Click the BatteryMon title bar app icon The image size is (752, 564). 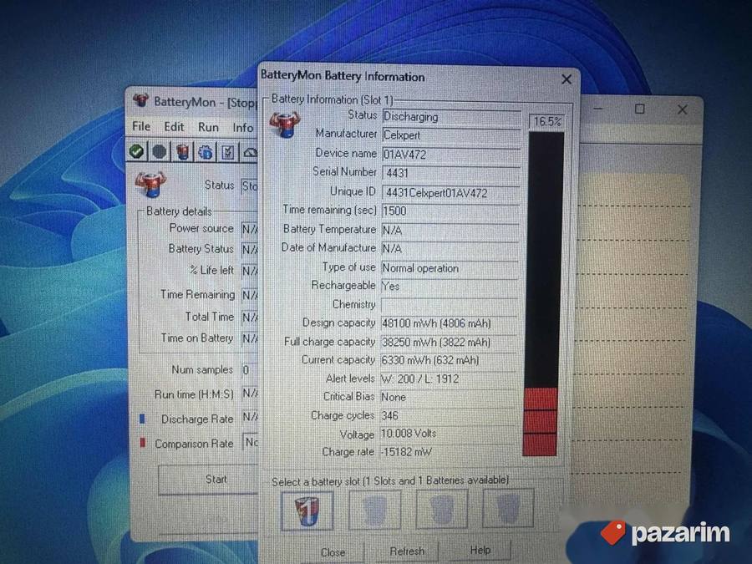coord(140,100)
